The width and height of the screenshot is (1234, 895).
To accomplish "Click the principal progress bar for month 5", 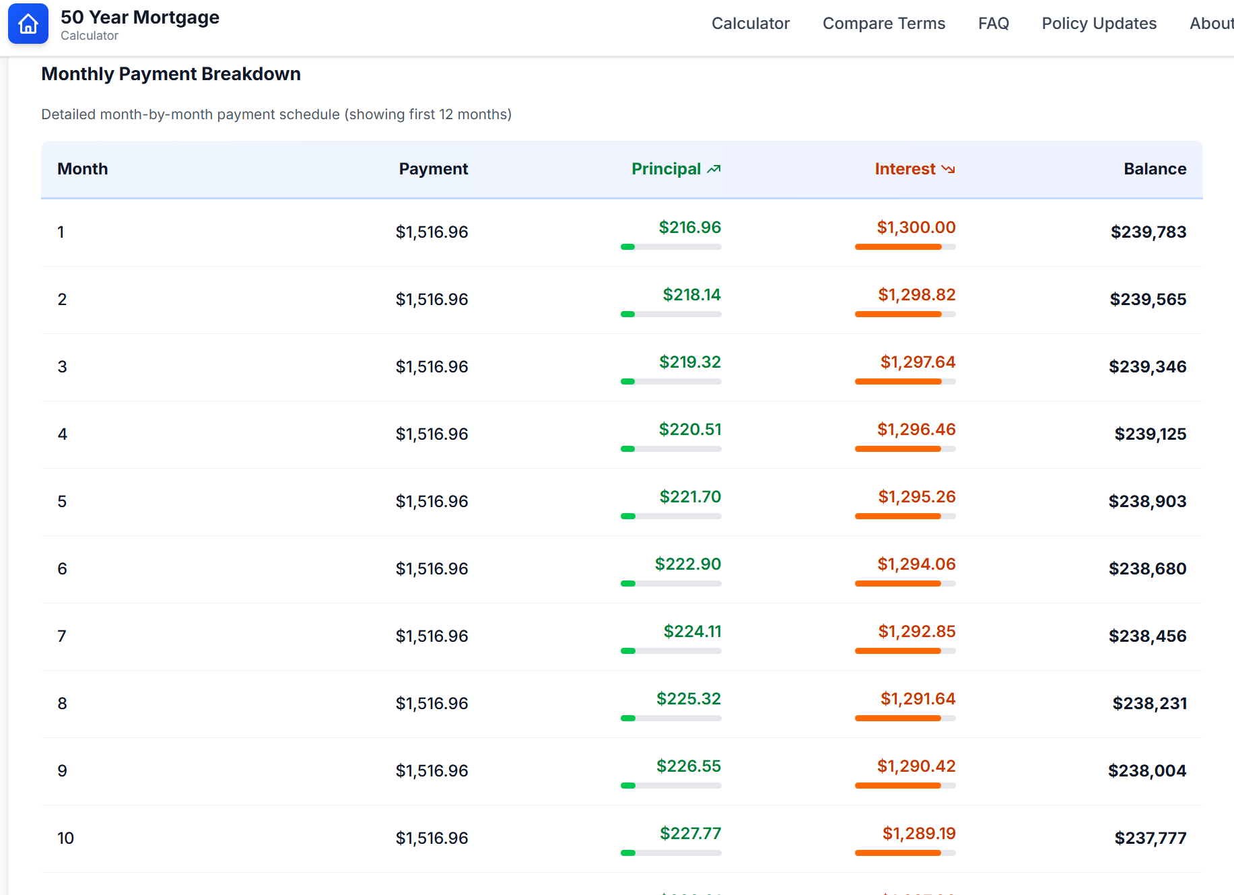I will [671, 516].
